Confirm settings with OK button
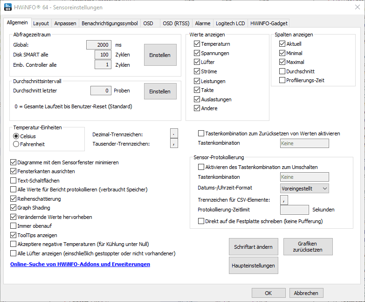Image resolution: width=365 pixels, height=302 pixels. coord(269,293)
